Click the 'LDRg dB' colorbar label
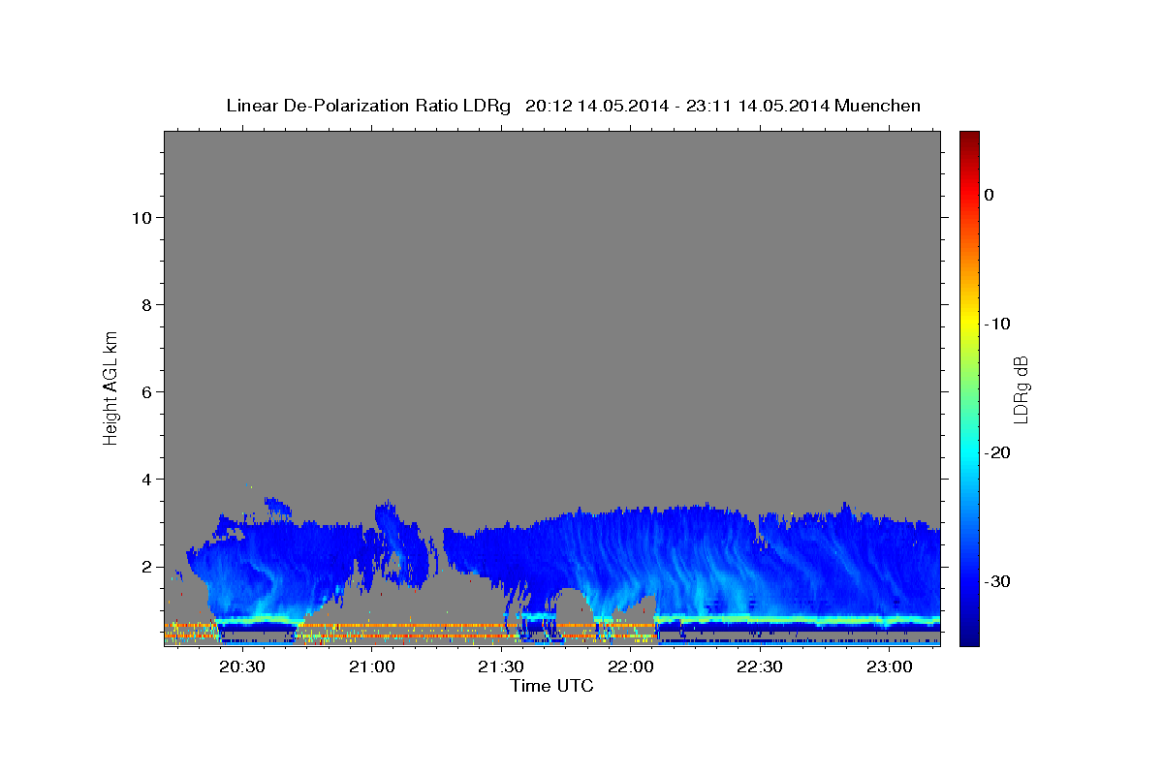This screenshot has height=775, width=1163. [x=1022, y=388]
